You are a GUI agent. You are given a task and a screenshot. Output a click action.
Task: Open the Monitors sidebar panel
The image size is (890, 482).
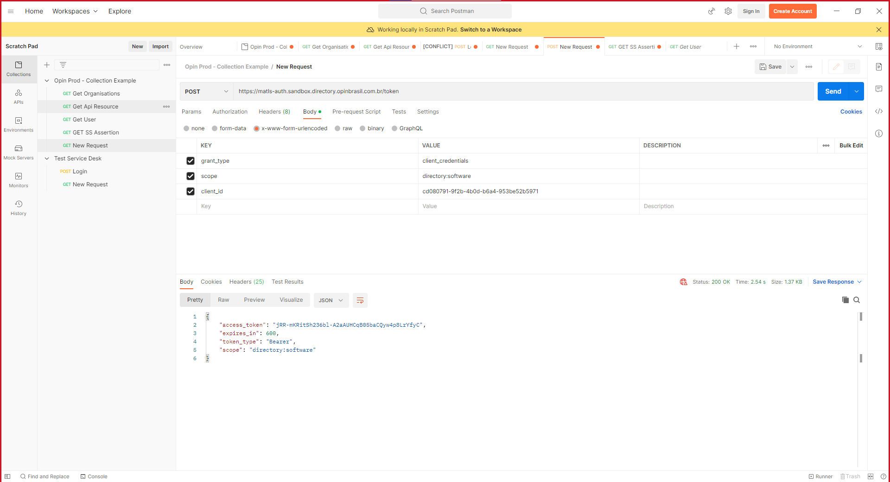click(19, 180)
